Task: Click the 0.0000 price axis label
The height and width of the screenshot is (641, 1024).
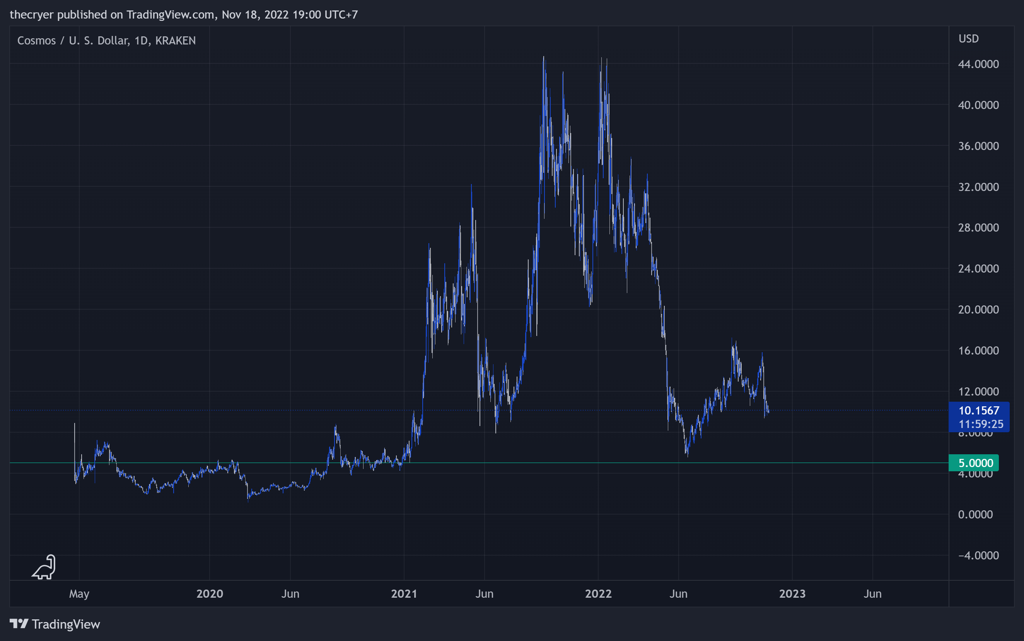Action: tap(975, 514)
